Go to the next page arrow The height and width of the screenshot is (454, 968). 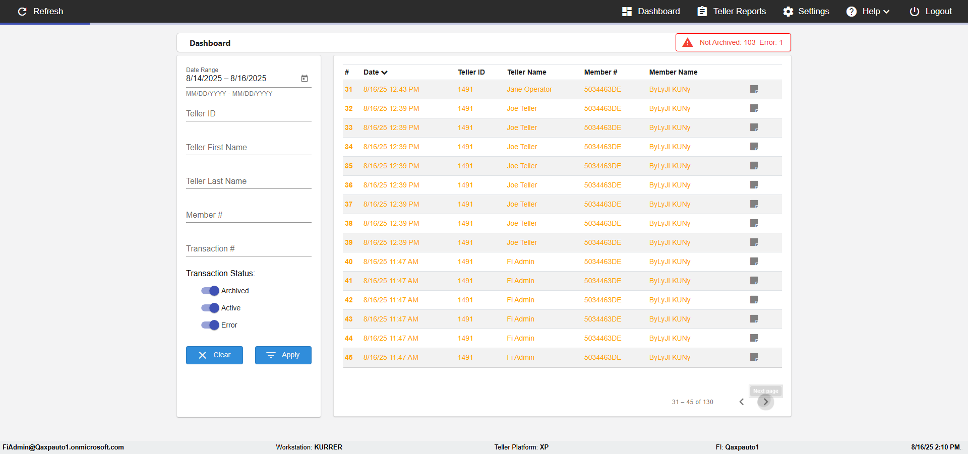[x=765, y=402]
